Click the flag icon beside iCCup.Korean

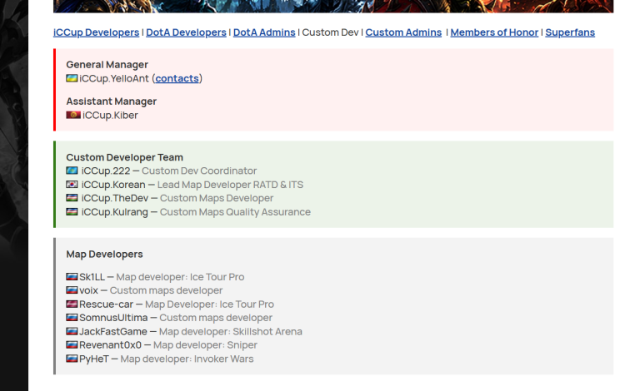click(72, 184)
